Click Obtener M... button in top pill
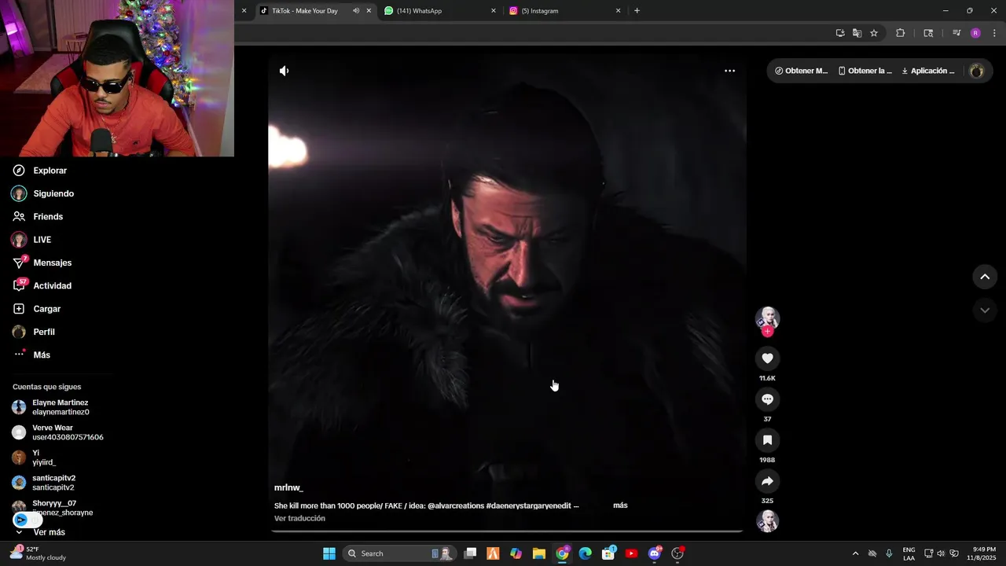Image resolution: width=1006 pixels, height=566 pixels. (x=802, y=71)
